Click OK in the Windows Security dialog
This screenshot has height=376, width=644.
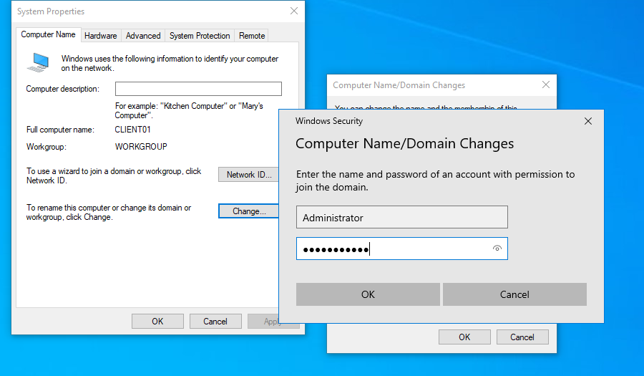(368, 294)
